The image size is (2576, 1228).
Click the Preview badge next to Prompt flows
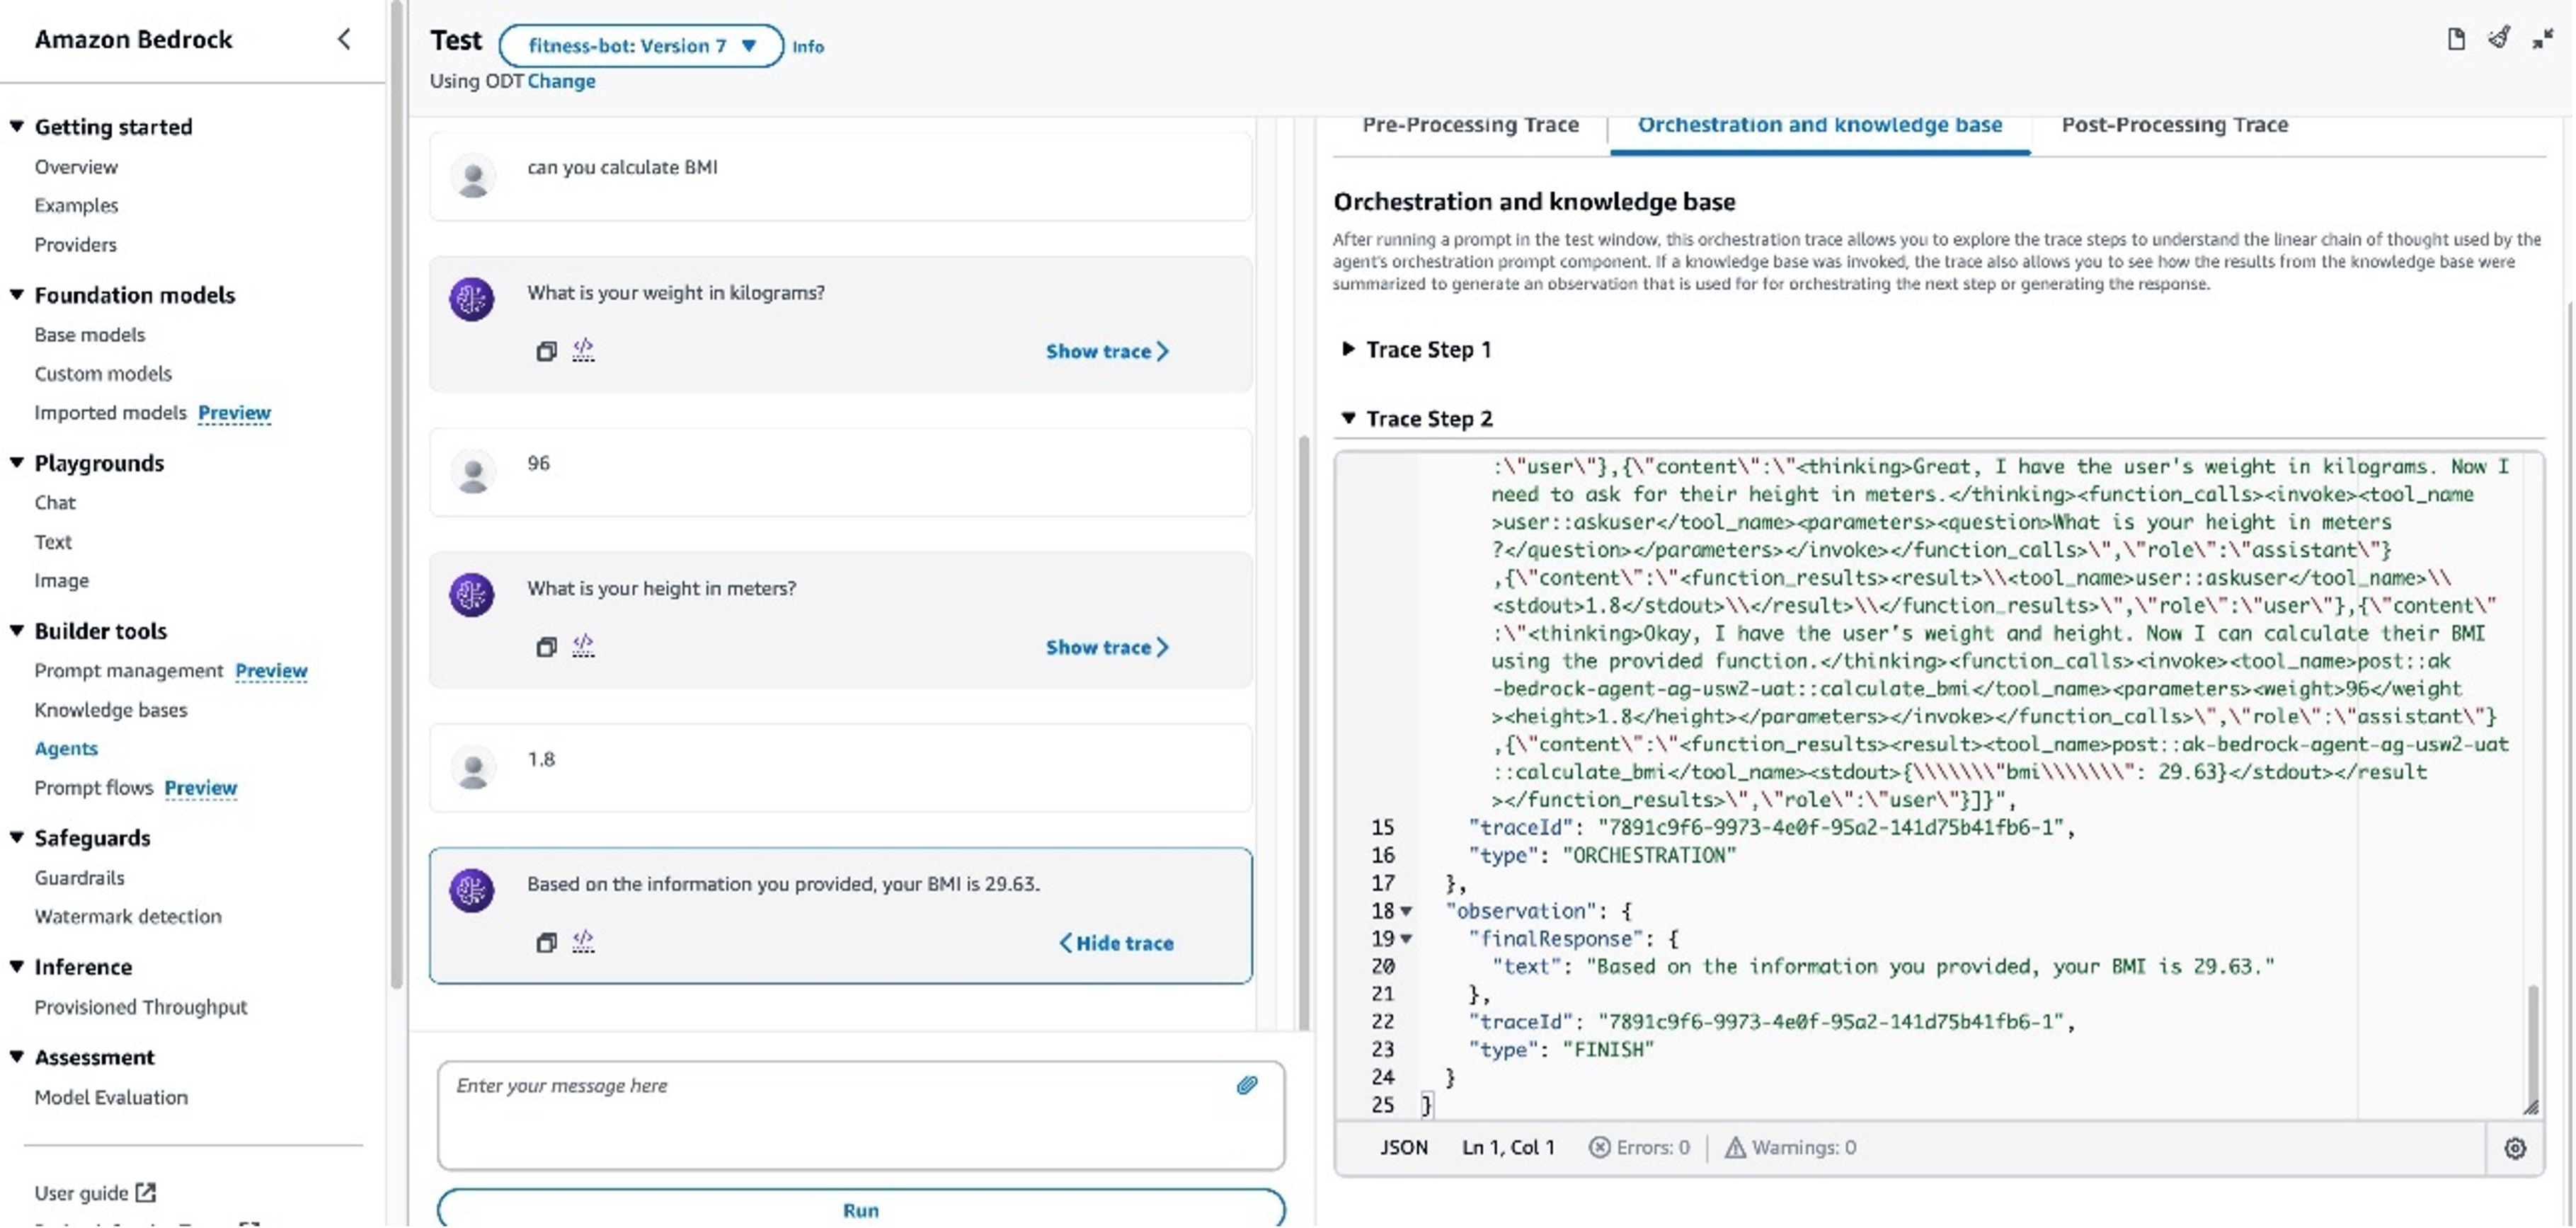pos(200,788)
